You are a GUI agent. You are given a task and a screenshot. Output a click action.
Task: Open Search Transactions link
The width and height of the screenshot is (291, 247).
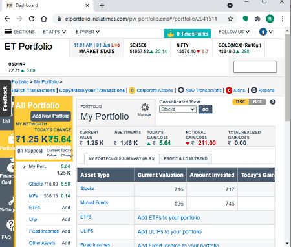coord(33,91)
